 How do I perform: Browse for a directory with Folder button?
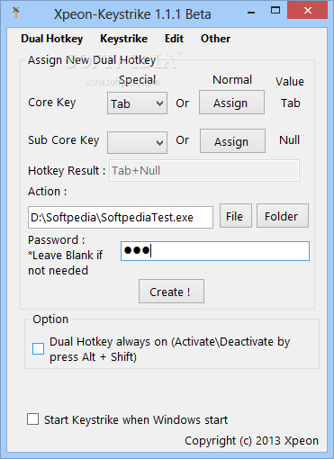283,216
